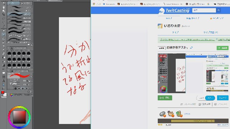Click the pencil edit icon beside お絵かきテスト
230x129 pixels.
tap(192, 48)
